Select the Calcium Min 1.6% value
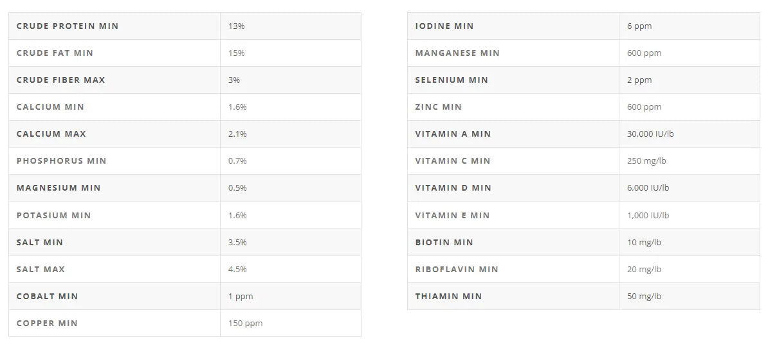 [237, 107]
